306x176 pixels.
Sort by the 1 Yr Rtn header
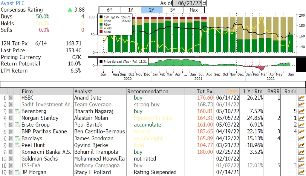click(x=252, y=92)
